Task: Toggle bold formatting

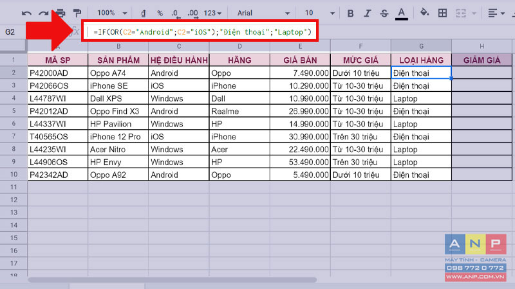Action: [x=350, y=13]
